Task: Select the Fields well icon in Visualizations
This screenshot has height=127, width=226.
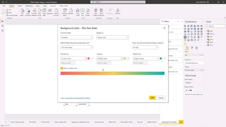Action: click(187, 48)
